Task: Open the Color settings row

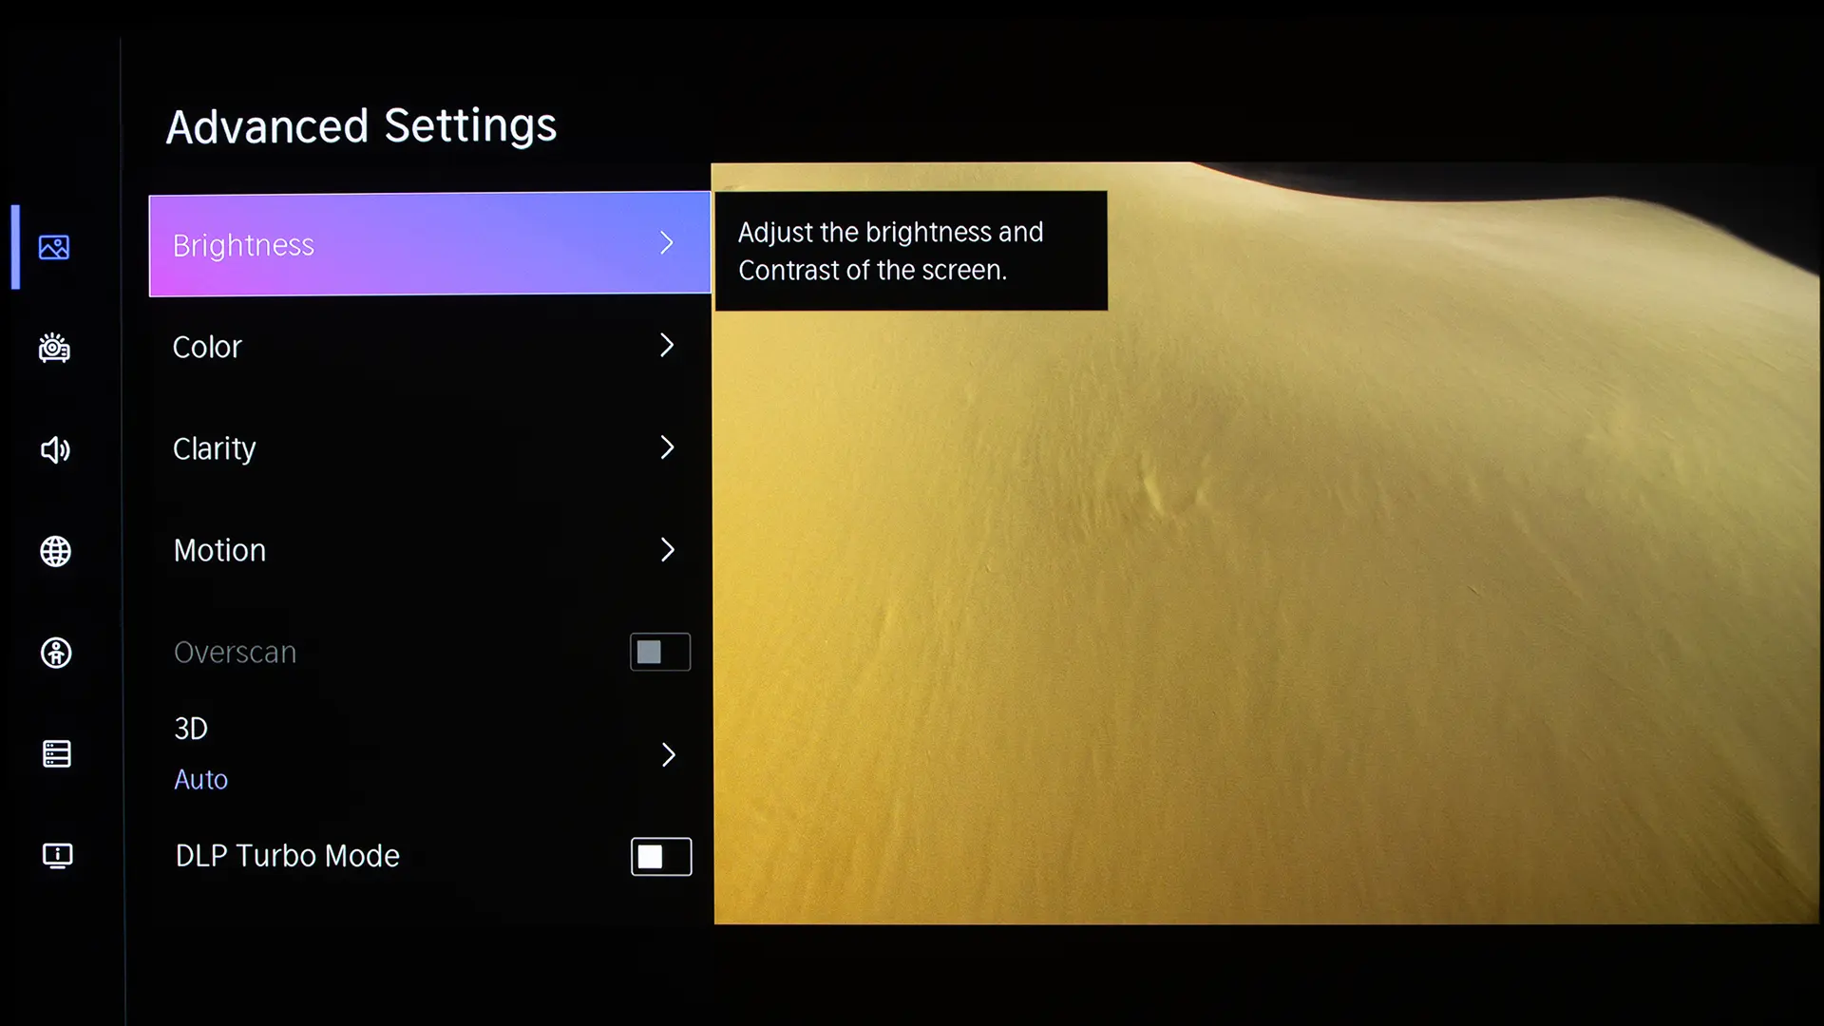Action: [x=429, y=346]
